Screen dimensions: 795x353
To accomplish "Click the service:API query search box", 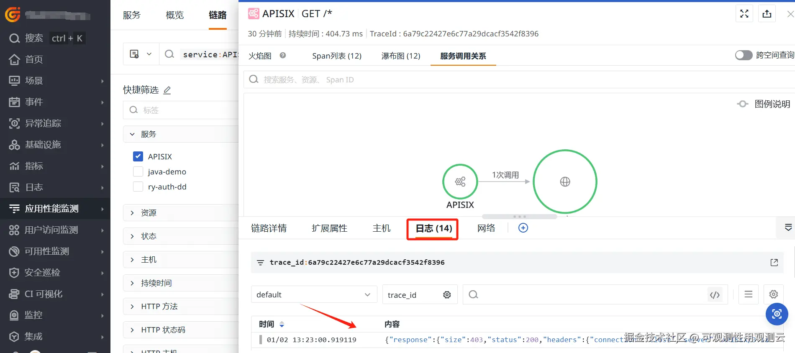I will (x=199, y=54).
